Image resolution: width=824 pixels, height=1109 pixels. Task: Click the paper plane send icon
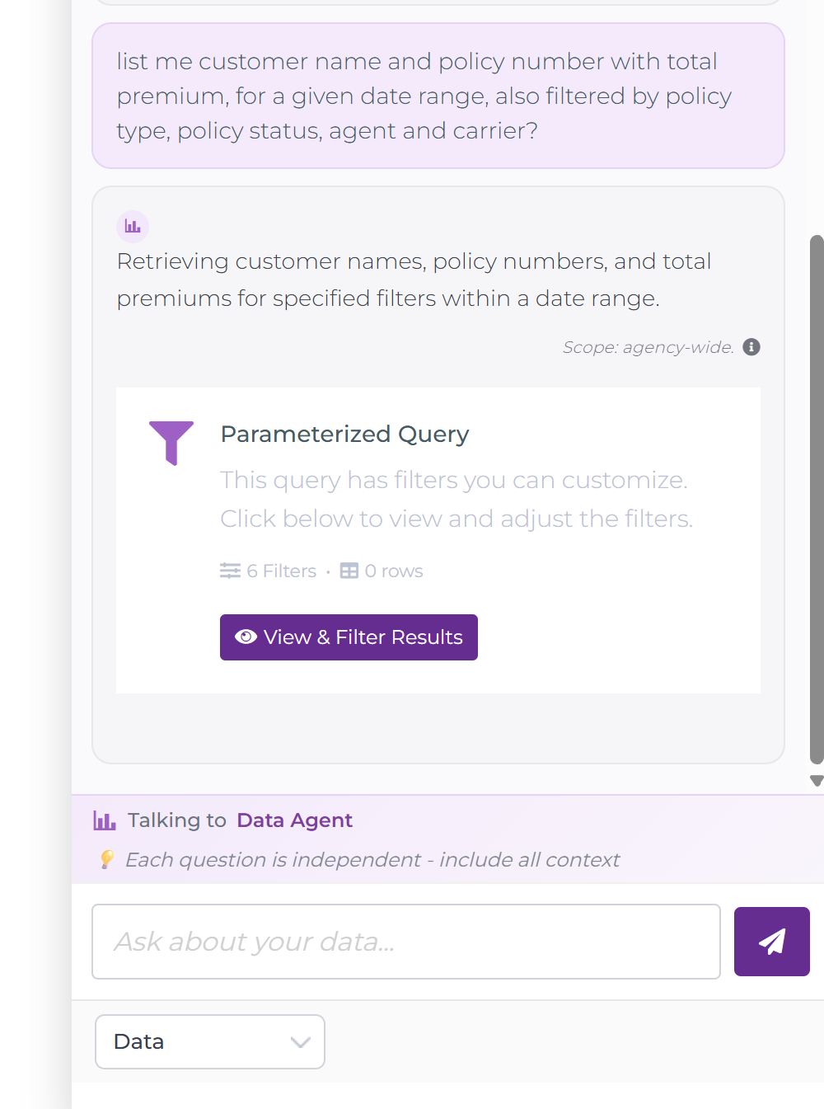[771, 941]
